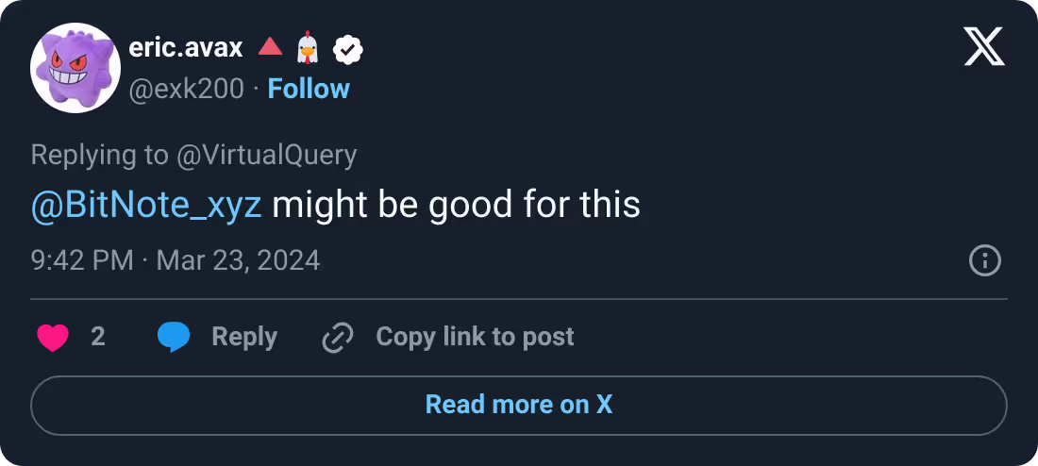This screenshot has height=466, width=1038.
Task: Click the Replying to @VirtualQuery line
Action: [x=194, y=155]
